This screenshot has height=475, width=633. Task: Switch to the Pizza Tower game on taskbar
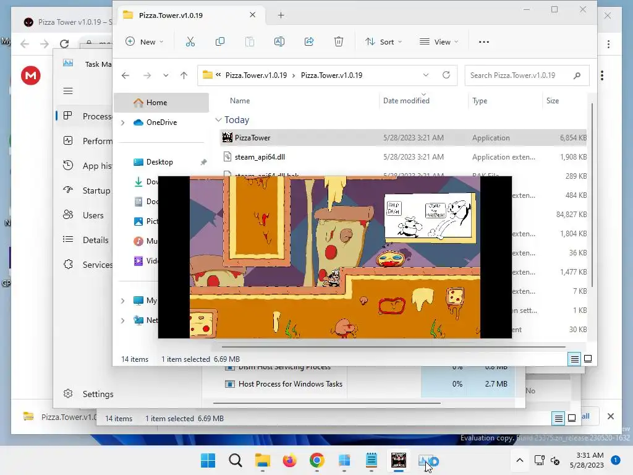coord(399,460)
